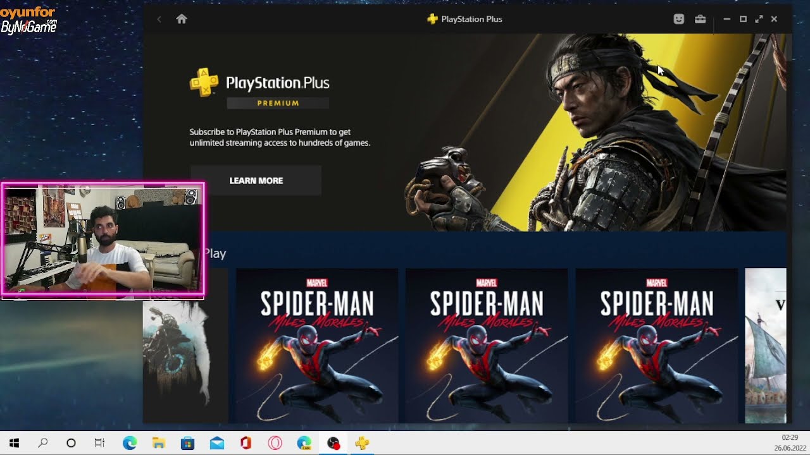Close the PlayStation Plus window
810x455 pixels.
pyautogui.click(x=774, y=19)
